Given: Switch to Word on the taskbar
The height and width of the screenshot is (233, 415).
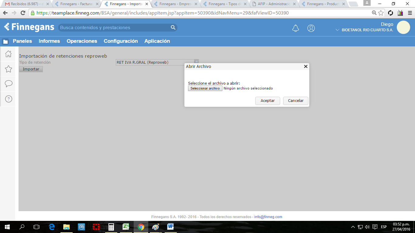Looking at the screenshot, I should click(x=170, y=227).
